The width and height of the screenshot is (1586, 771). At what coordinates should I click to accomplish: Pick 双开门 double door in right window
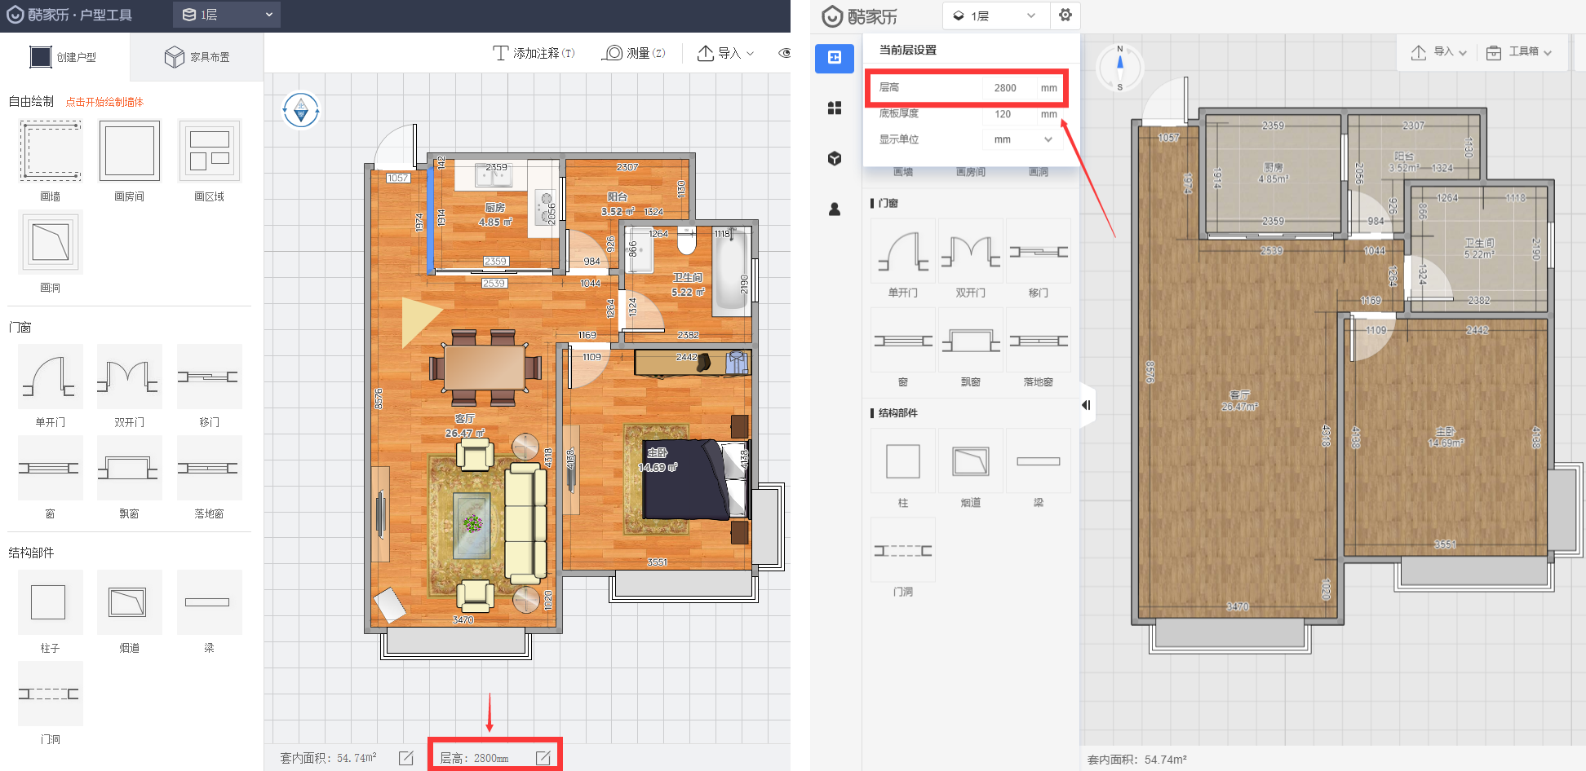click(971, 251)
